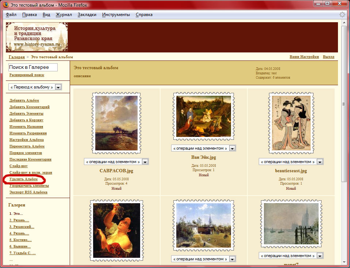Open the Правка menu
The image size is (350, 268).
(30, 15)
